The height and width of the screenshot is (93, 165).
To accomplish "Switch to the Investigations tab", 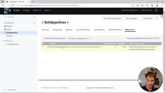I will click(99, 30).
